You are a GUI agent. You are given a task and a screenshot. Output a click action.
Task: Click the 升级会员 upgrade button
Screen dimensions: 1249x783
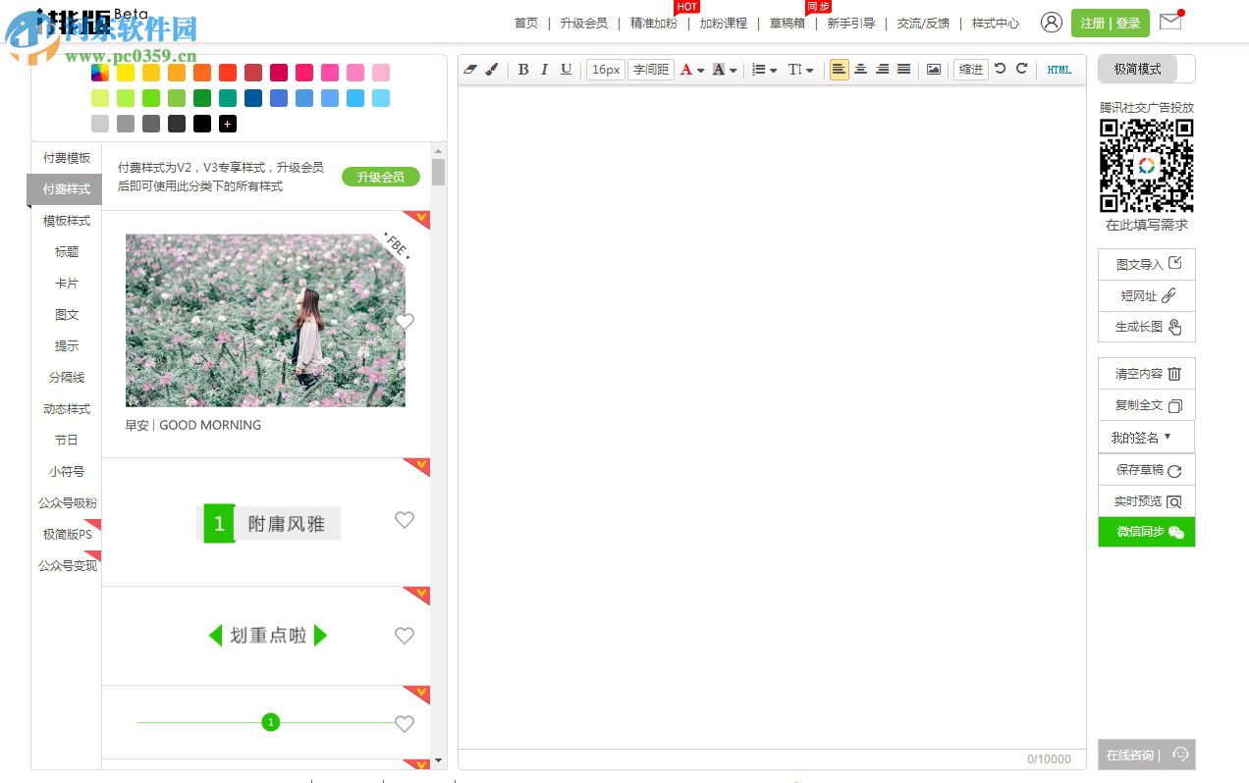coord(380,178)
